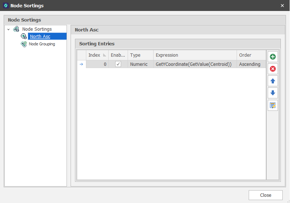This screenshot has height=203, width=290.
Task: Uncheck the Enabled checkbox in row 0
Action: (x=118, y=64)
